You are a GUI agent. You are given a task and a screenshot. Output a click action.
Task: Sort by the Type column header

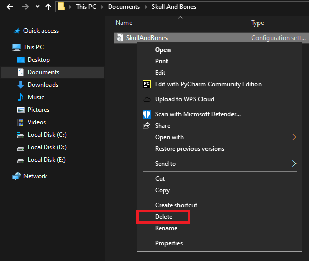(x=257, y=23)
